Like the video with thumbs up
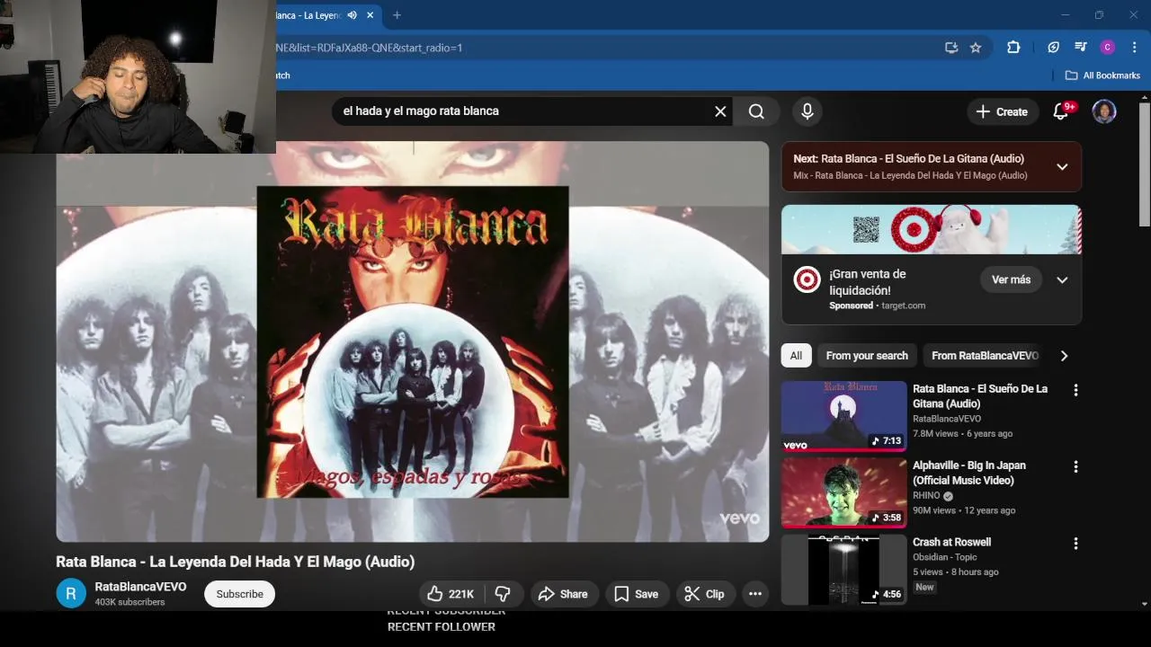Screen dimensions: 1151x647 [x=451, y=594]
